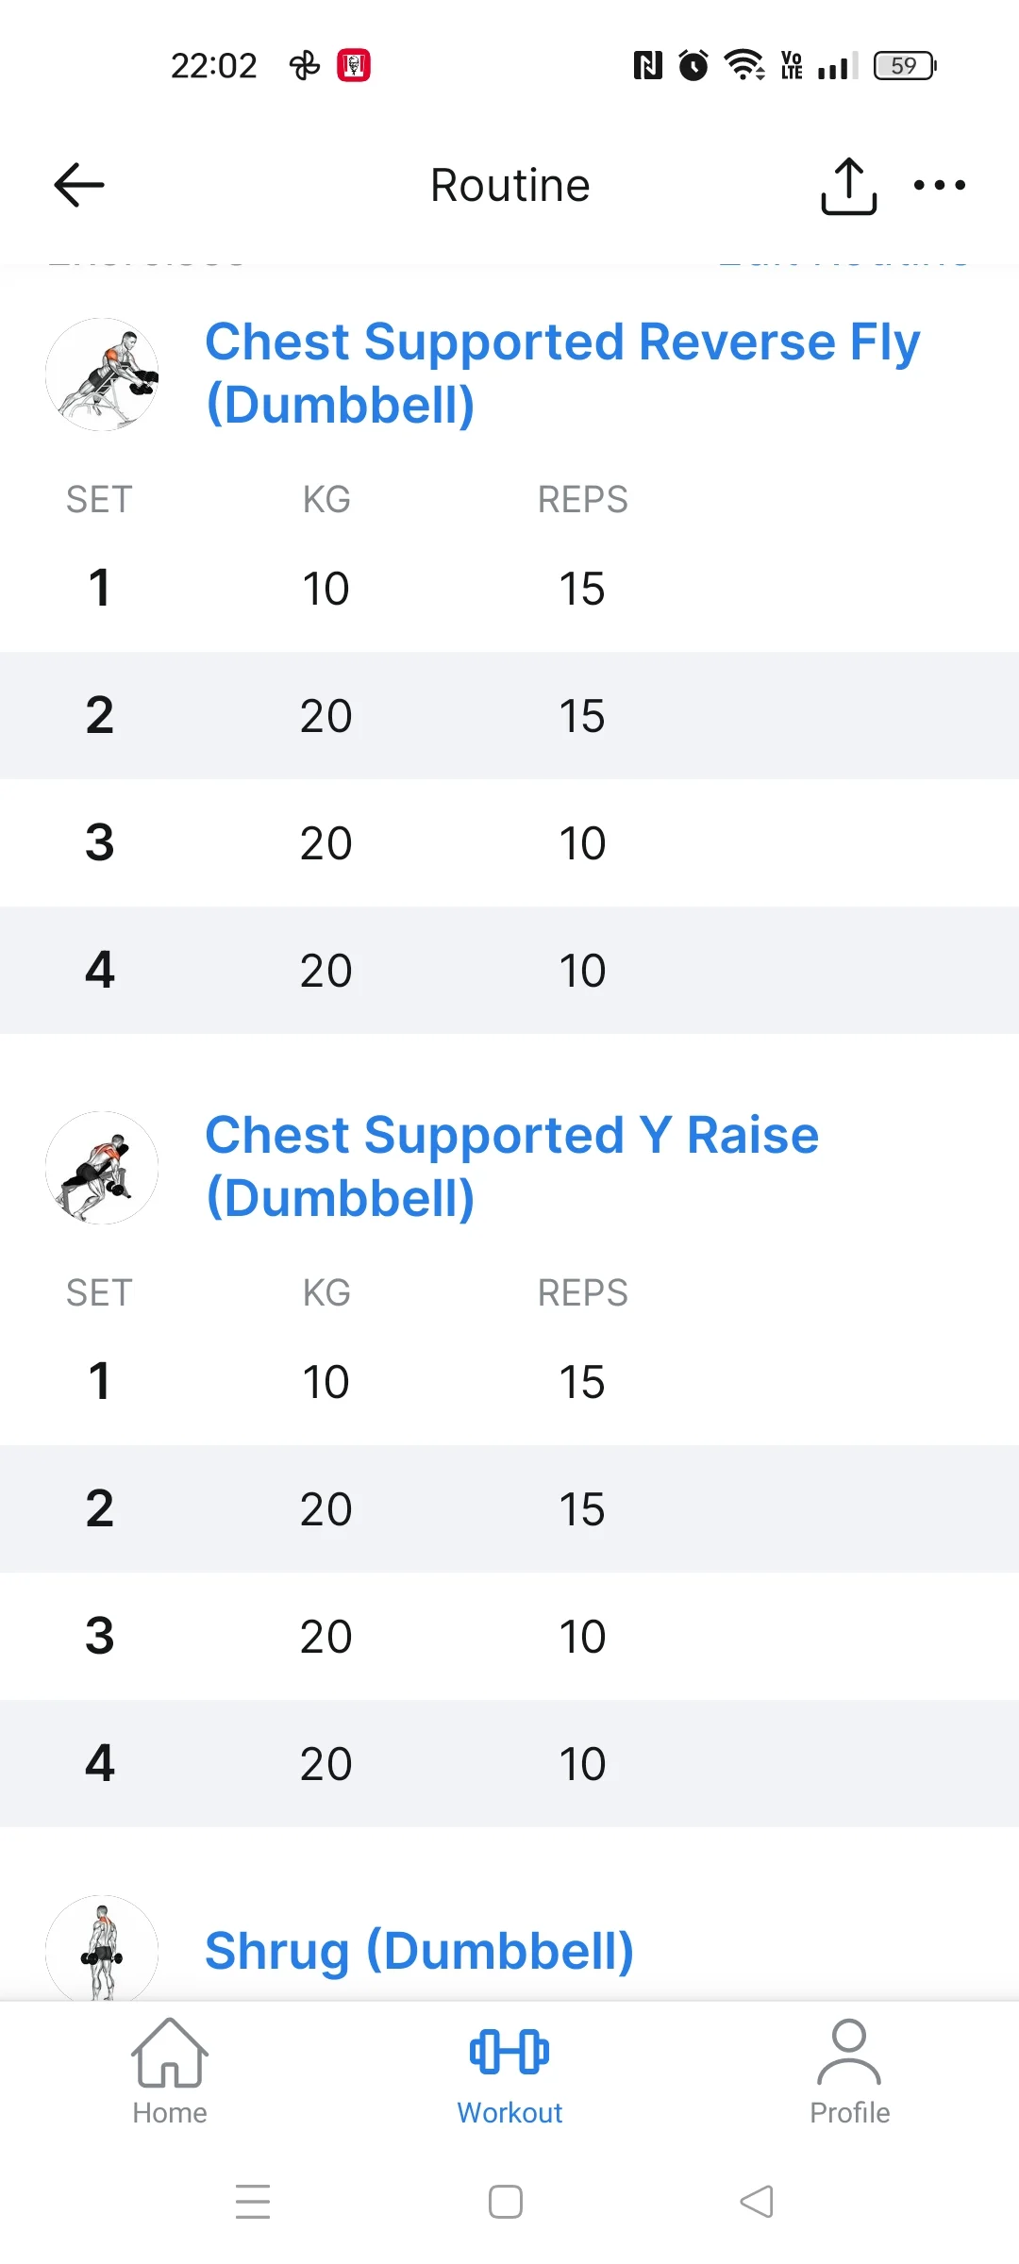The height and width of the screenshot is (2264, 1019).
Task: Open the Profile tab
Action: coord(849,2072)
